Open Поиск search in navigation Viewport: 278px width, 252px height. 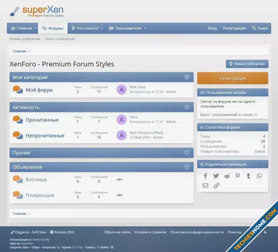click(260, 28)
